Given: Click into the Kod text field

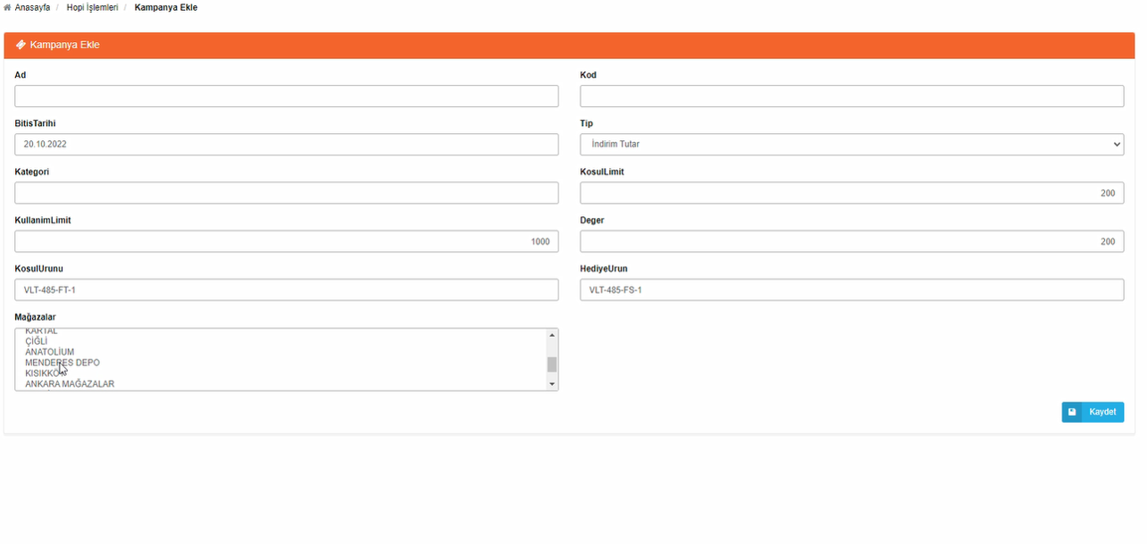Looking at the screenshot, I should click(x=851, y=96).
